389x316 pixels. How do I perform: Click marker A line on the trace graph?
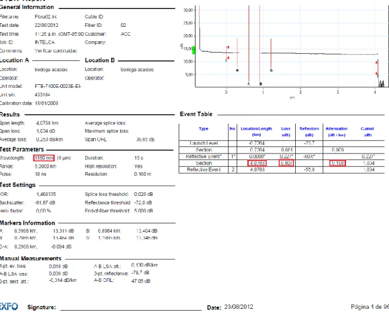249,45
